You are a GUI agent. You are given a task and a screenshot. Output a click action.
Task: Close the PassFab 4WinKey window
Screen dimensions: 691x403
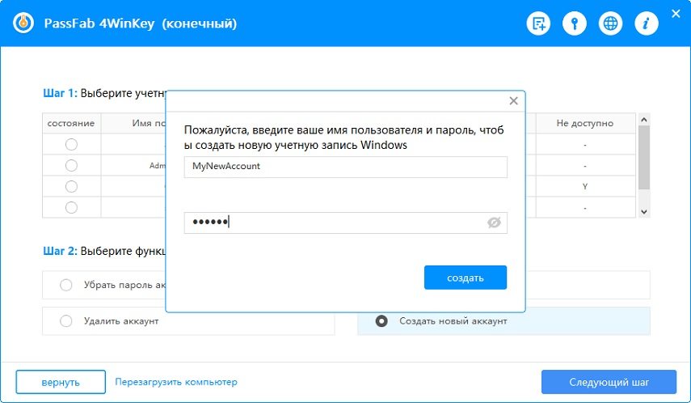676,13
